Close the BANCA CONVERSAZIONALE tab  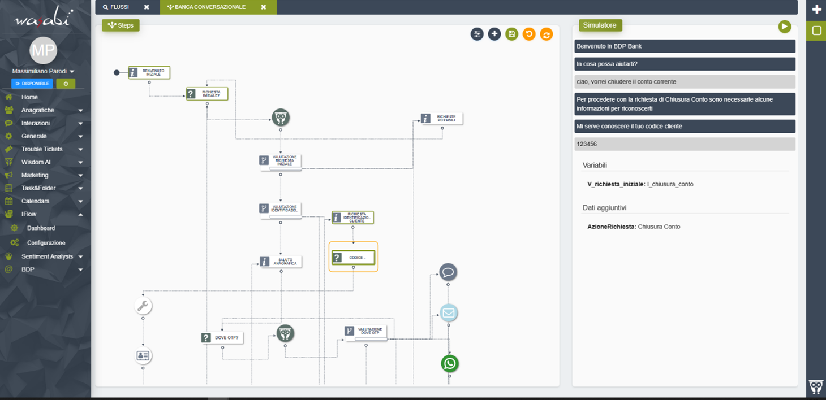[263, 7]
